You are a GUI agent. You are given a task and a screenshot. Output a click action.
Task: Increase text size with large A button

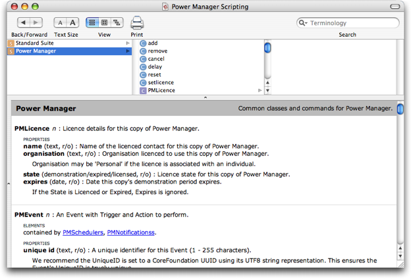pyautogui.click(x=72, y=22)
